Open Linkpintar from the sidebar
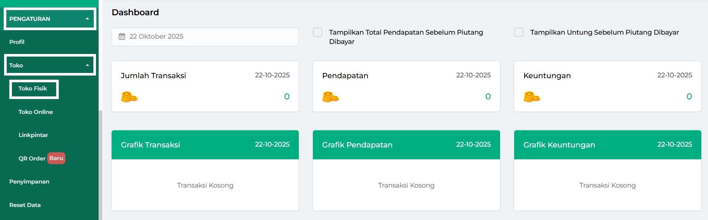The width and height of the screenshot is (708, 220). click(x=33, y=135)
